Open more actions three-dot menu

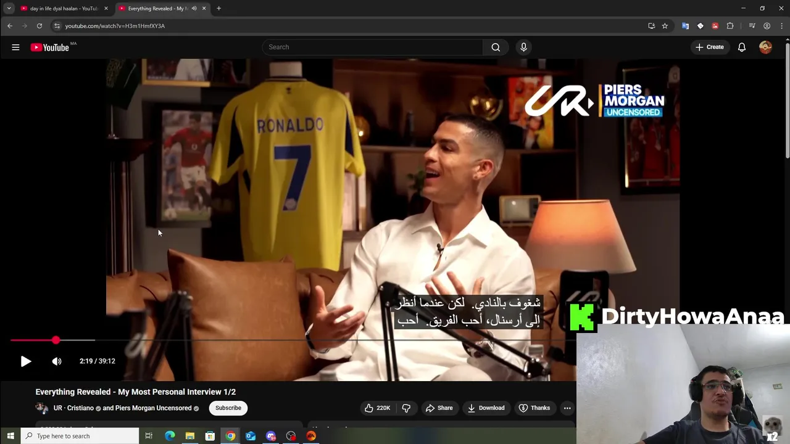point(567,408)
